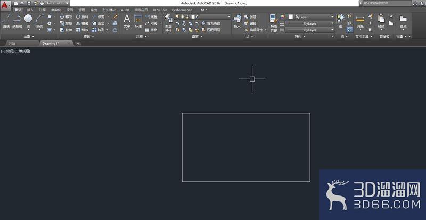Viewport: 426px width, 220px height.
Task: Choose the Trim (修剪) command
Action: [99, 17]
